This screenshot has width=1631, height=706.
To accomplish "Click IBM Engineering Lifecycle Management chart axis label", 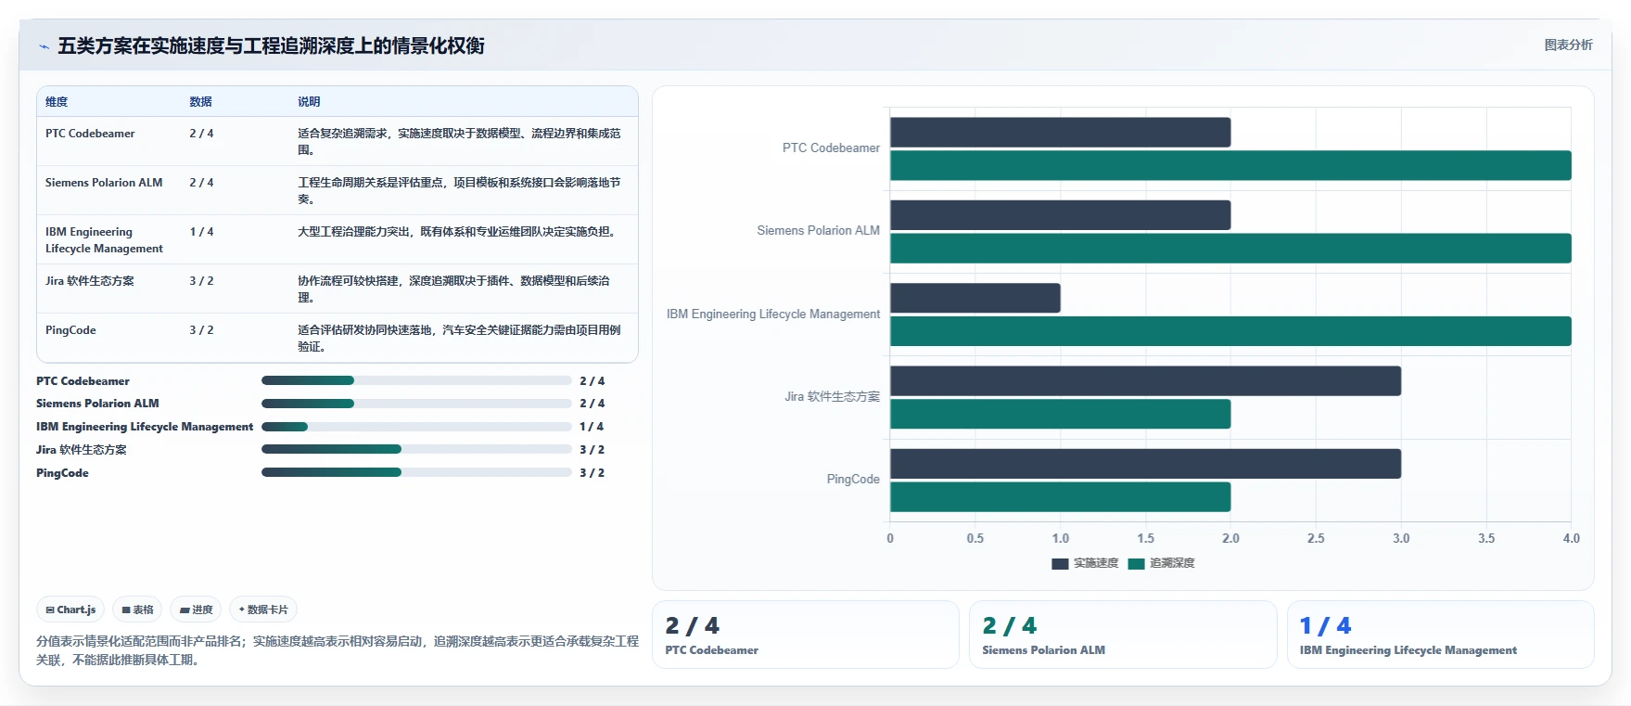I will [x=773, y=314].
